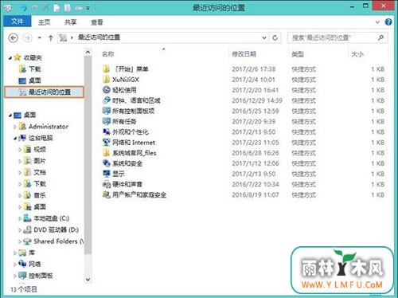Sort by 名称 column header

point(108,54)
